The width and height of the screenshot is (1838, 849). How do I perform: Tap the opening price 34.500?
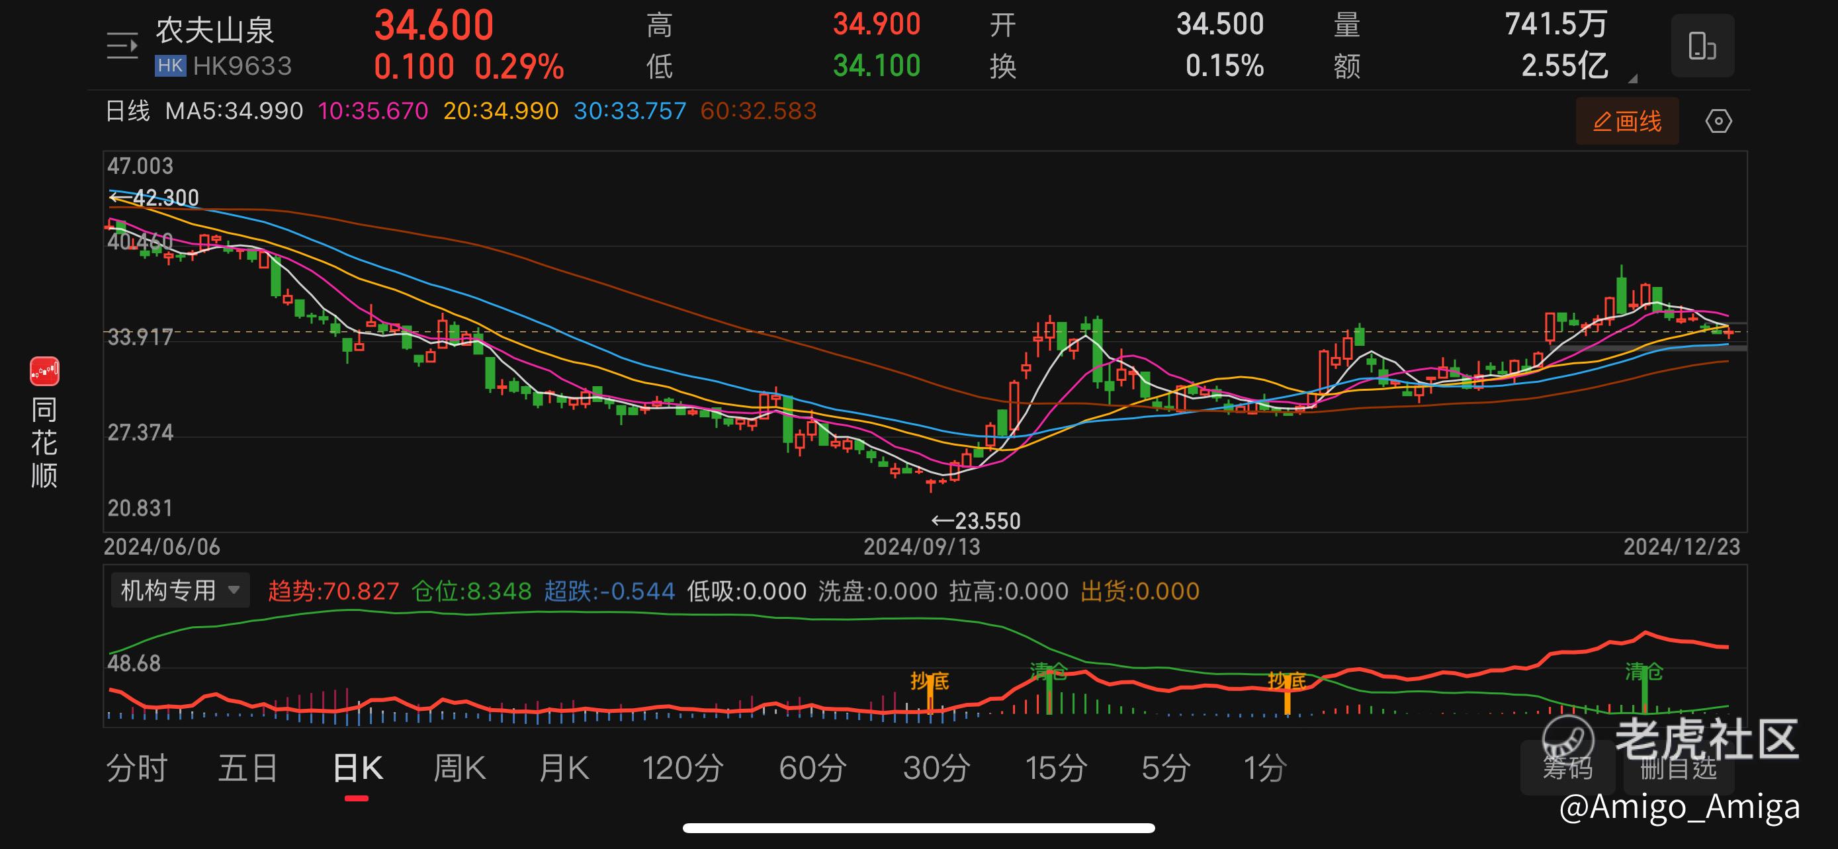(x=1220, y=24)
